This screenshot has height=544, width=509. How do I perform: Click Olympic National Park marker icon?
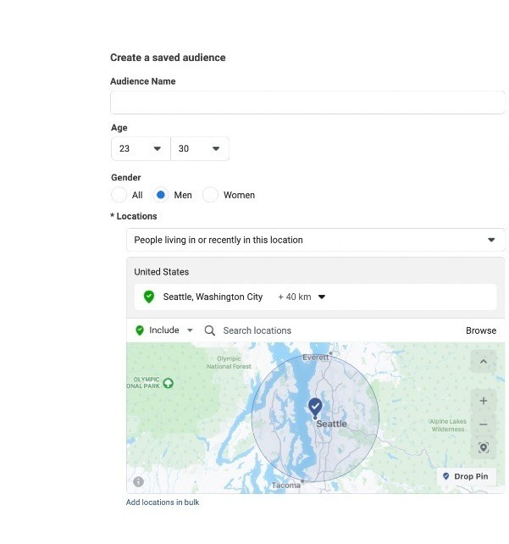(x=168, y=383)
